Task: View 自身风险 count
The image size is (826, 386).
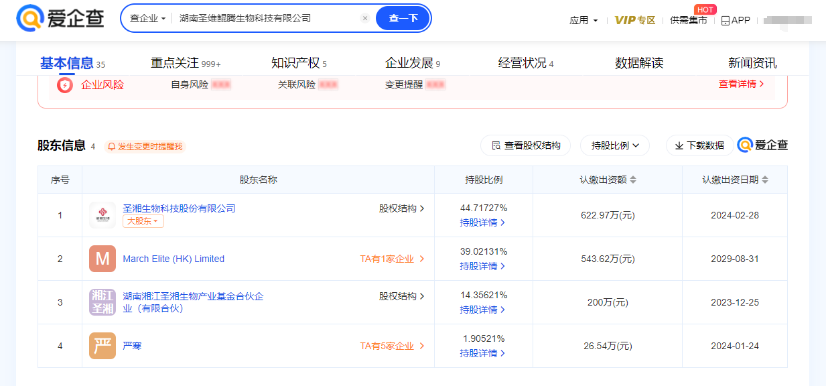Action: click(201, 84)
